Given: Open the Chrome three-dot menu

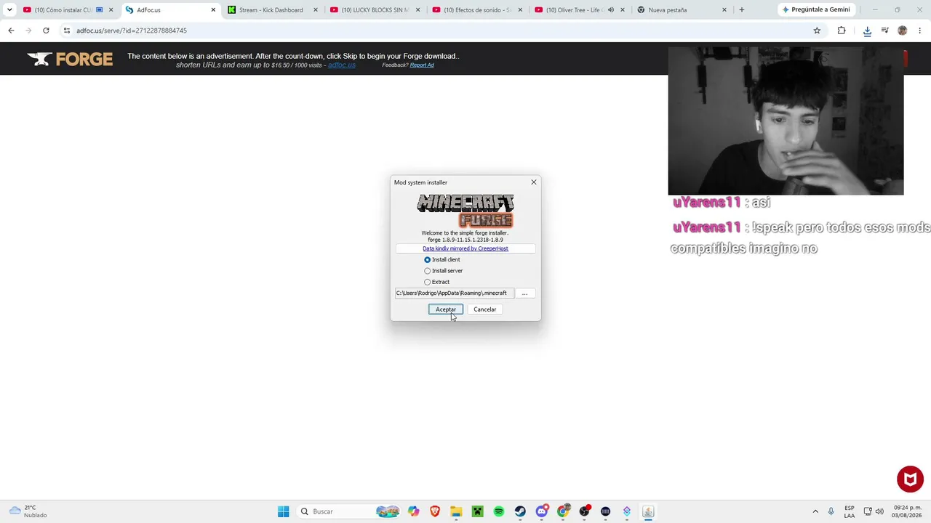Looking at the screenshot, I should [920, 31].
